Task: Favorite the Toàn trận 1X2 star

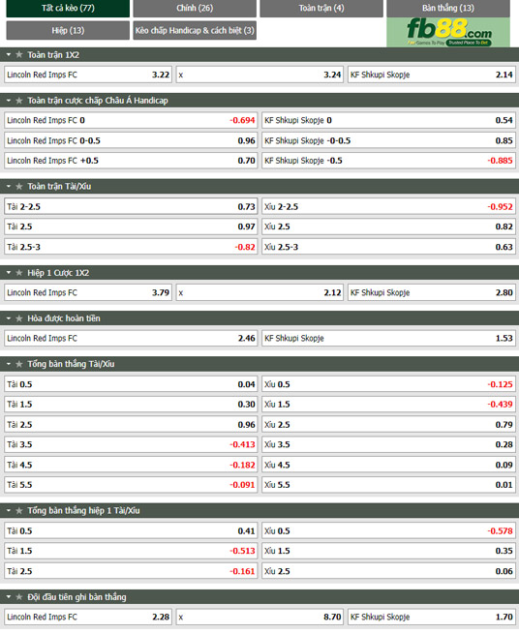Action: click(19, 54)
